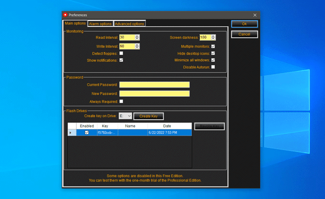Click the Key column header

(107, 126)
